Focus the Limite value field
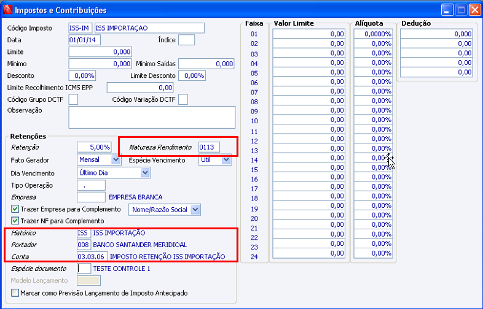Image resolution: width=483 pixels, height=309 pixels. (100, 52)
